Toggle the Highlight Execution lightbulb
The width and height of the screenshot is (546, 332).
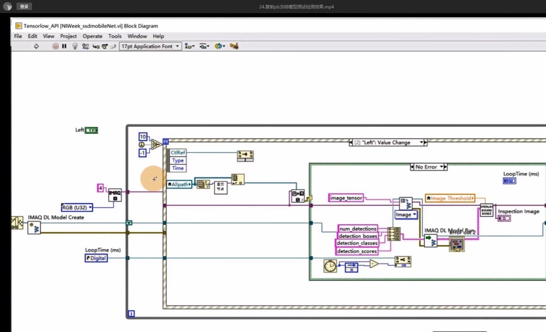click(75, 46)
